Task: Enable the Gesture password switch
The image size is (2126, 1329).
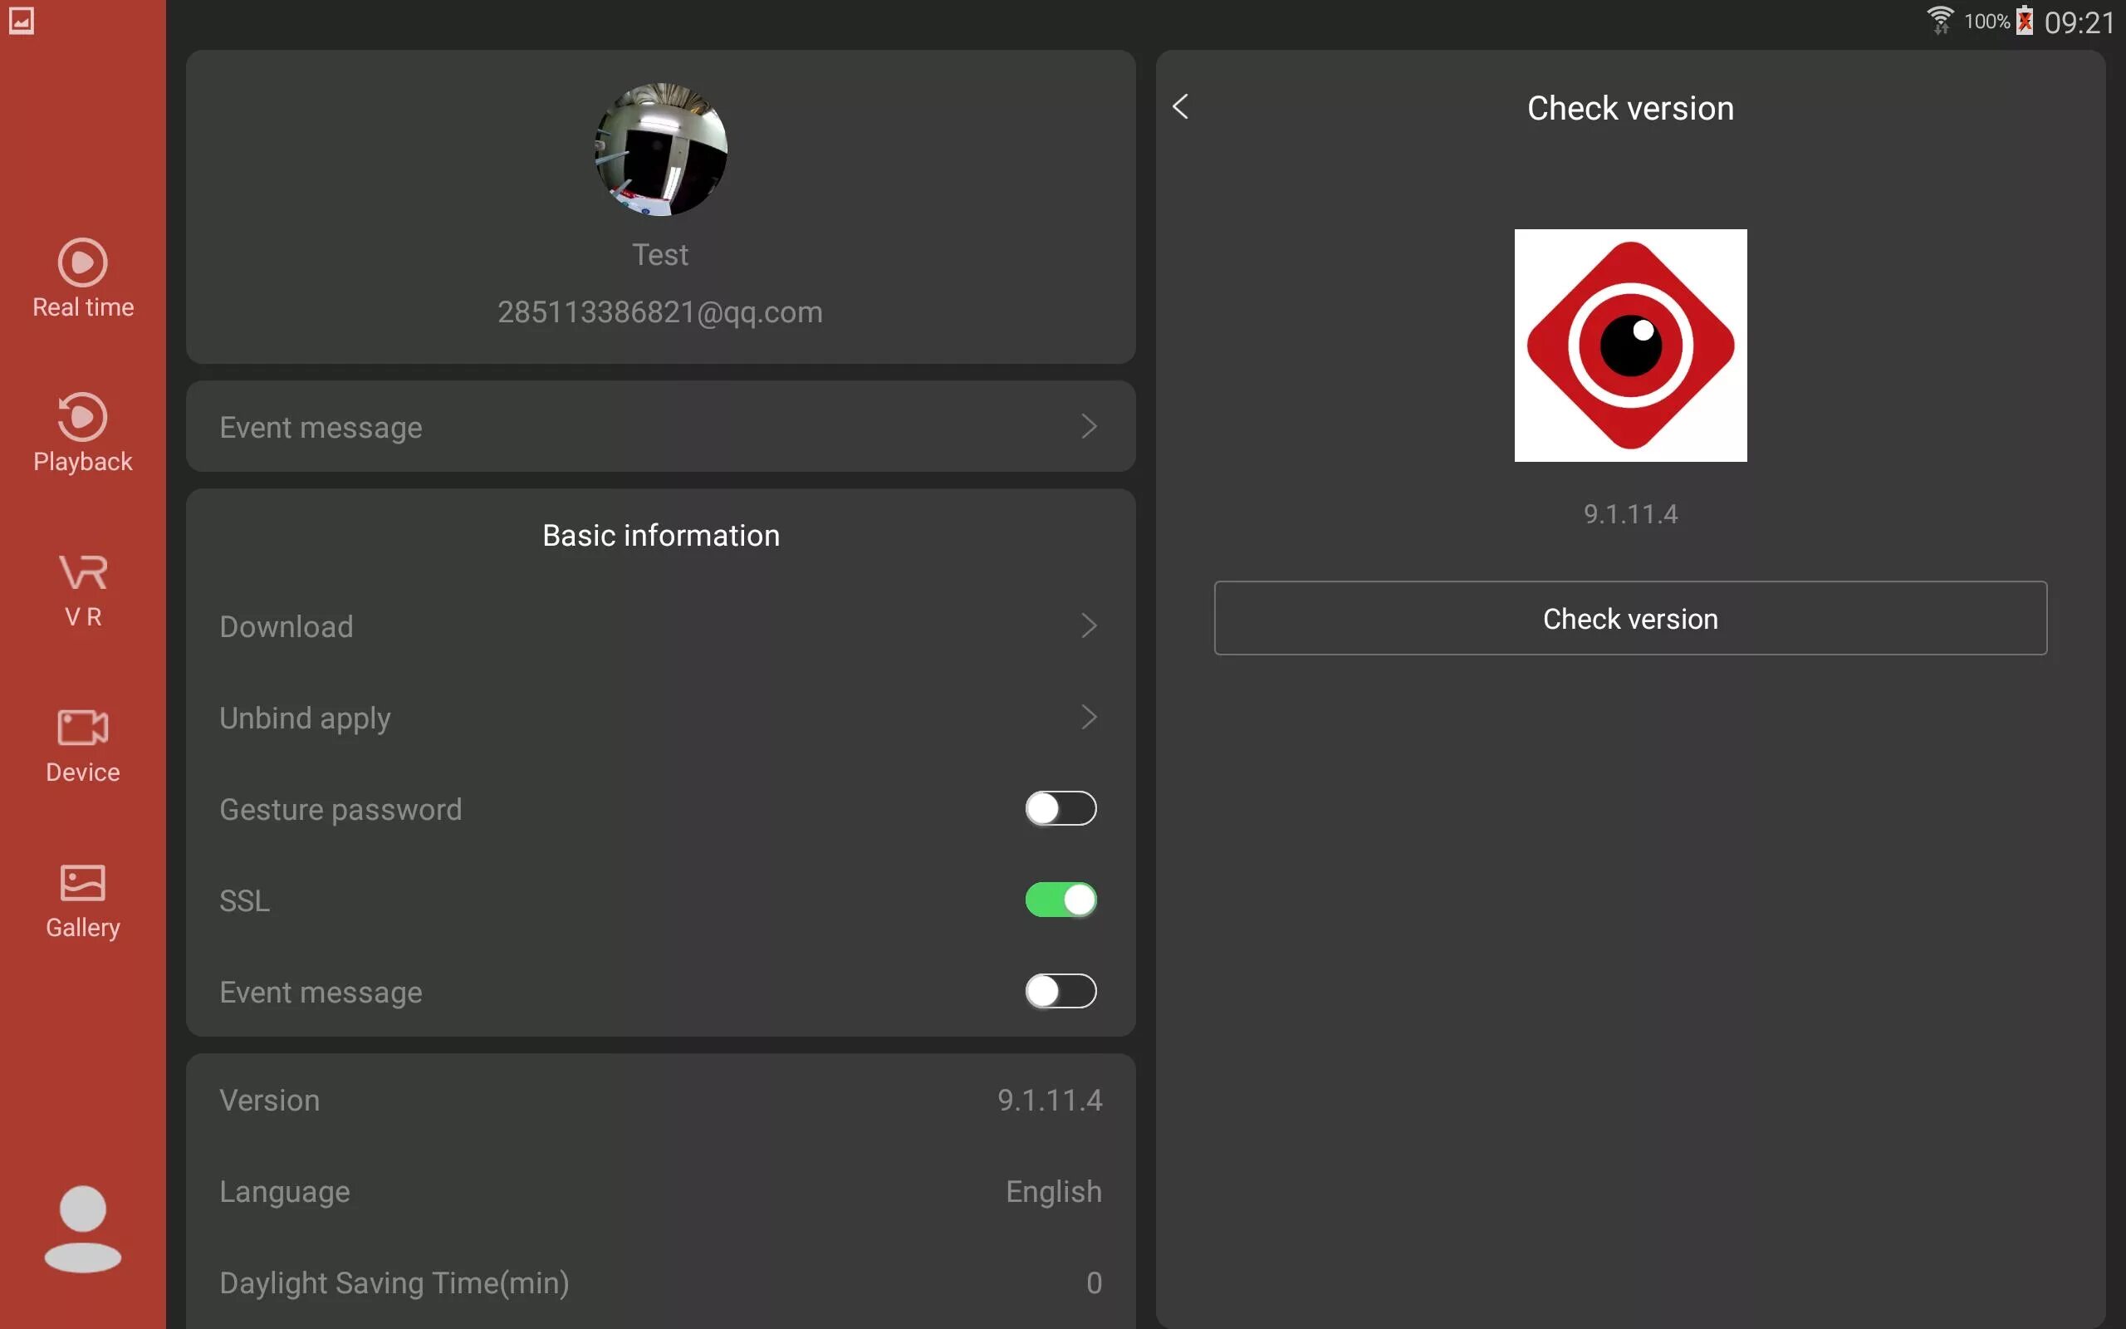Action: (1061, 809)
